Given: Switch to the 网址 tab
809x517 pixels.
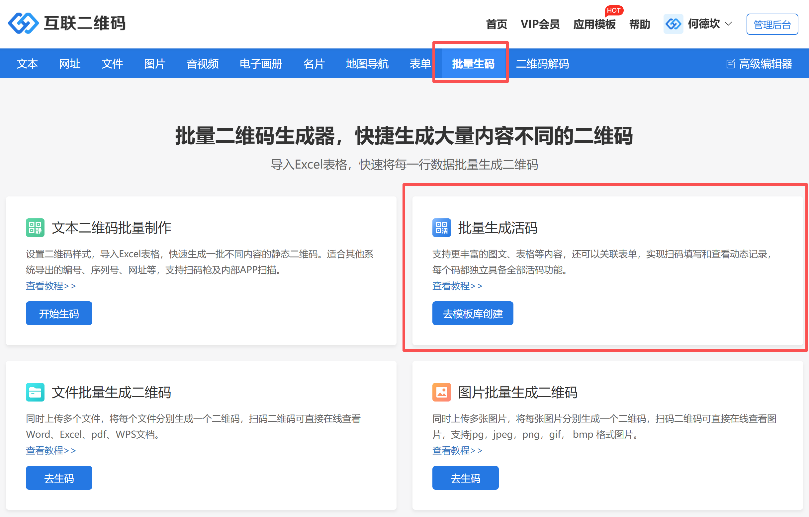Looking at the screenshot, I should (x=69, y=63).
